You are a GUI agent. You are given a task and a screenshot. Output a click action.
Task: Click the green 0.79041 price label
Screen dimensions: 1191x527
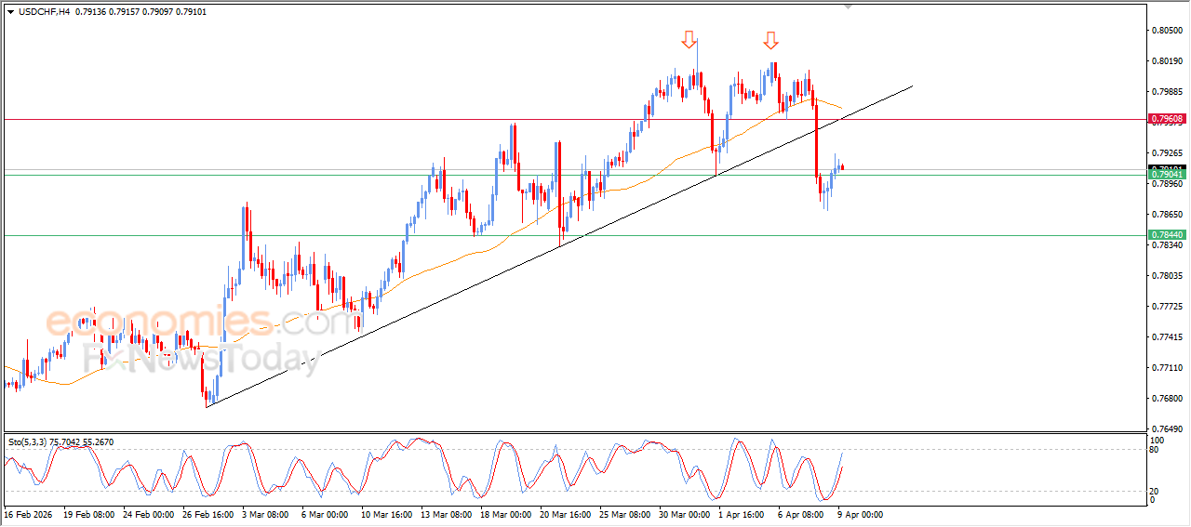click(x=1167, y=175)
